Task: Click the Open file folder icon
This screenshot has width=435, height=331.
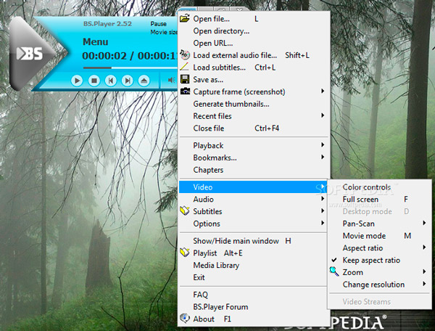Action: (186, 18)
